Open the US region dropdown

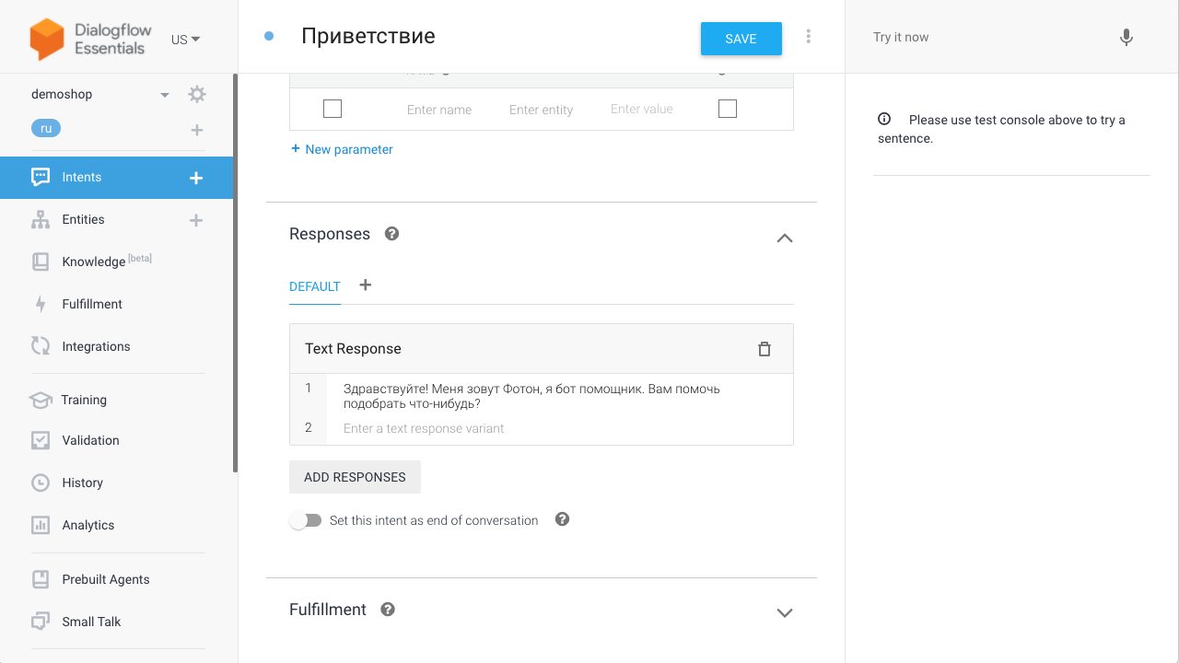(186, 40)
